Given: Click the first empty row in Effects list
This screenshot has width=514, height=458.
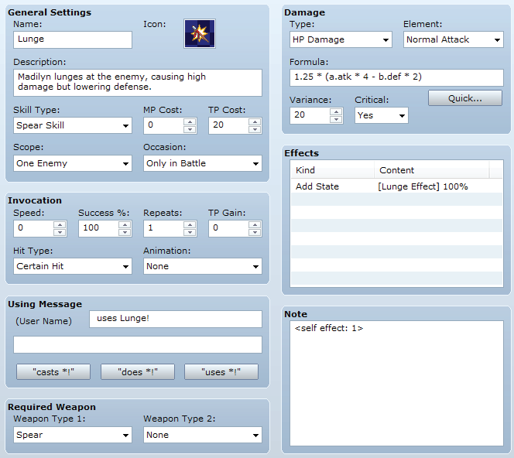Looking at the screenshot, I should click(396, 200).
